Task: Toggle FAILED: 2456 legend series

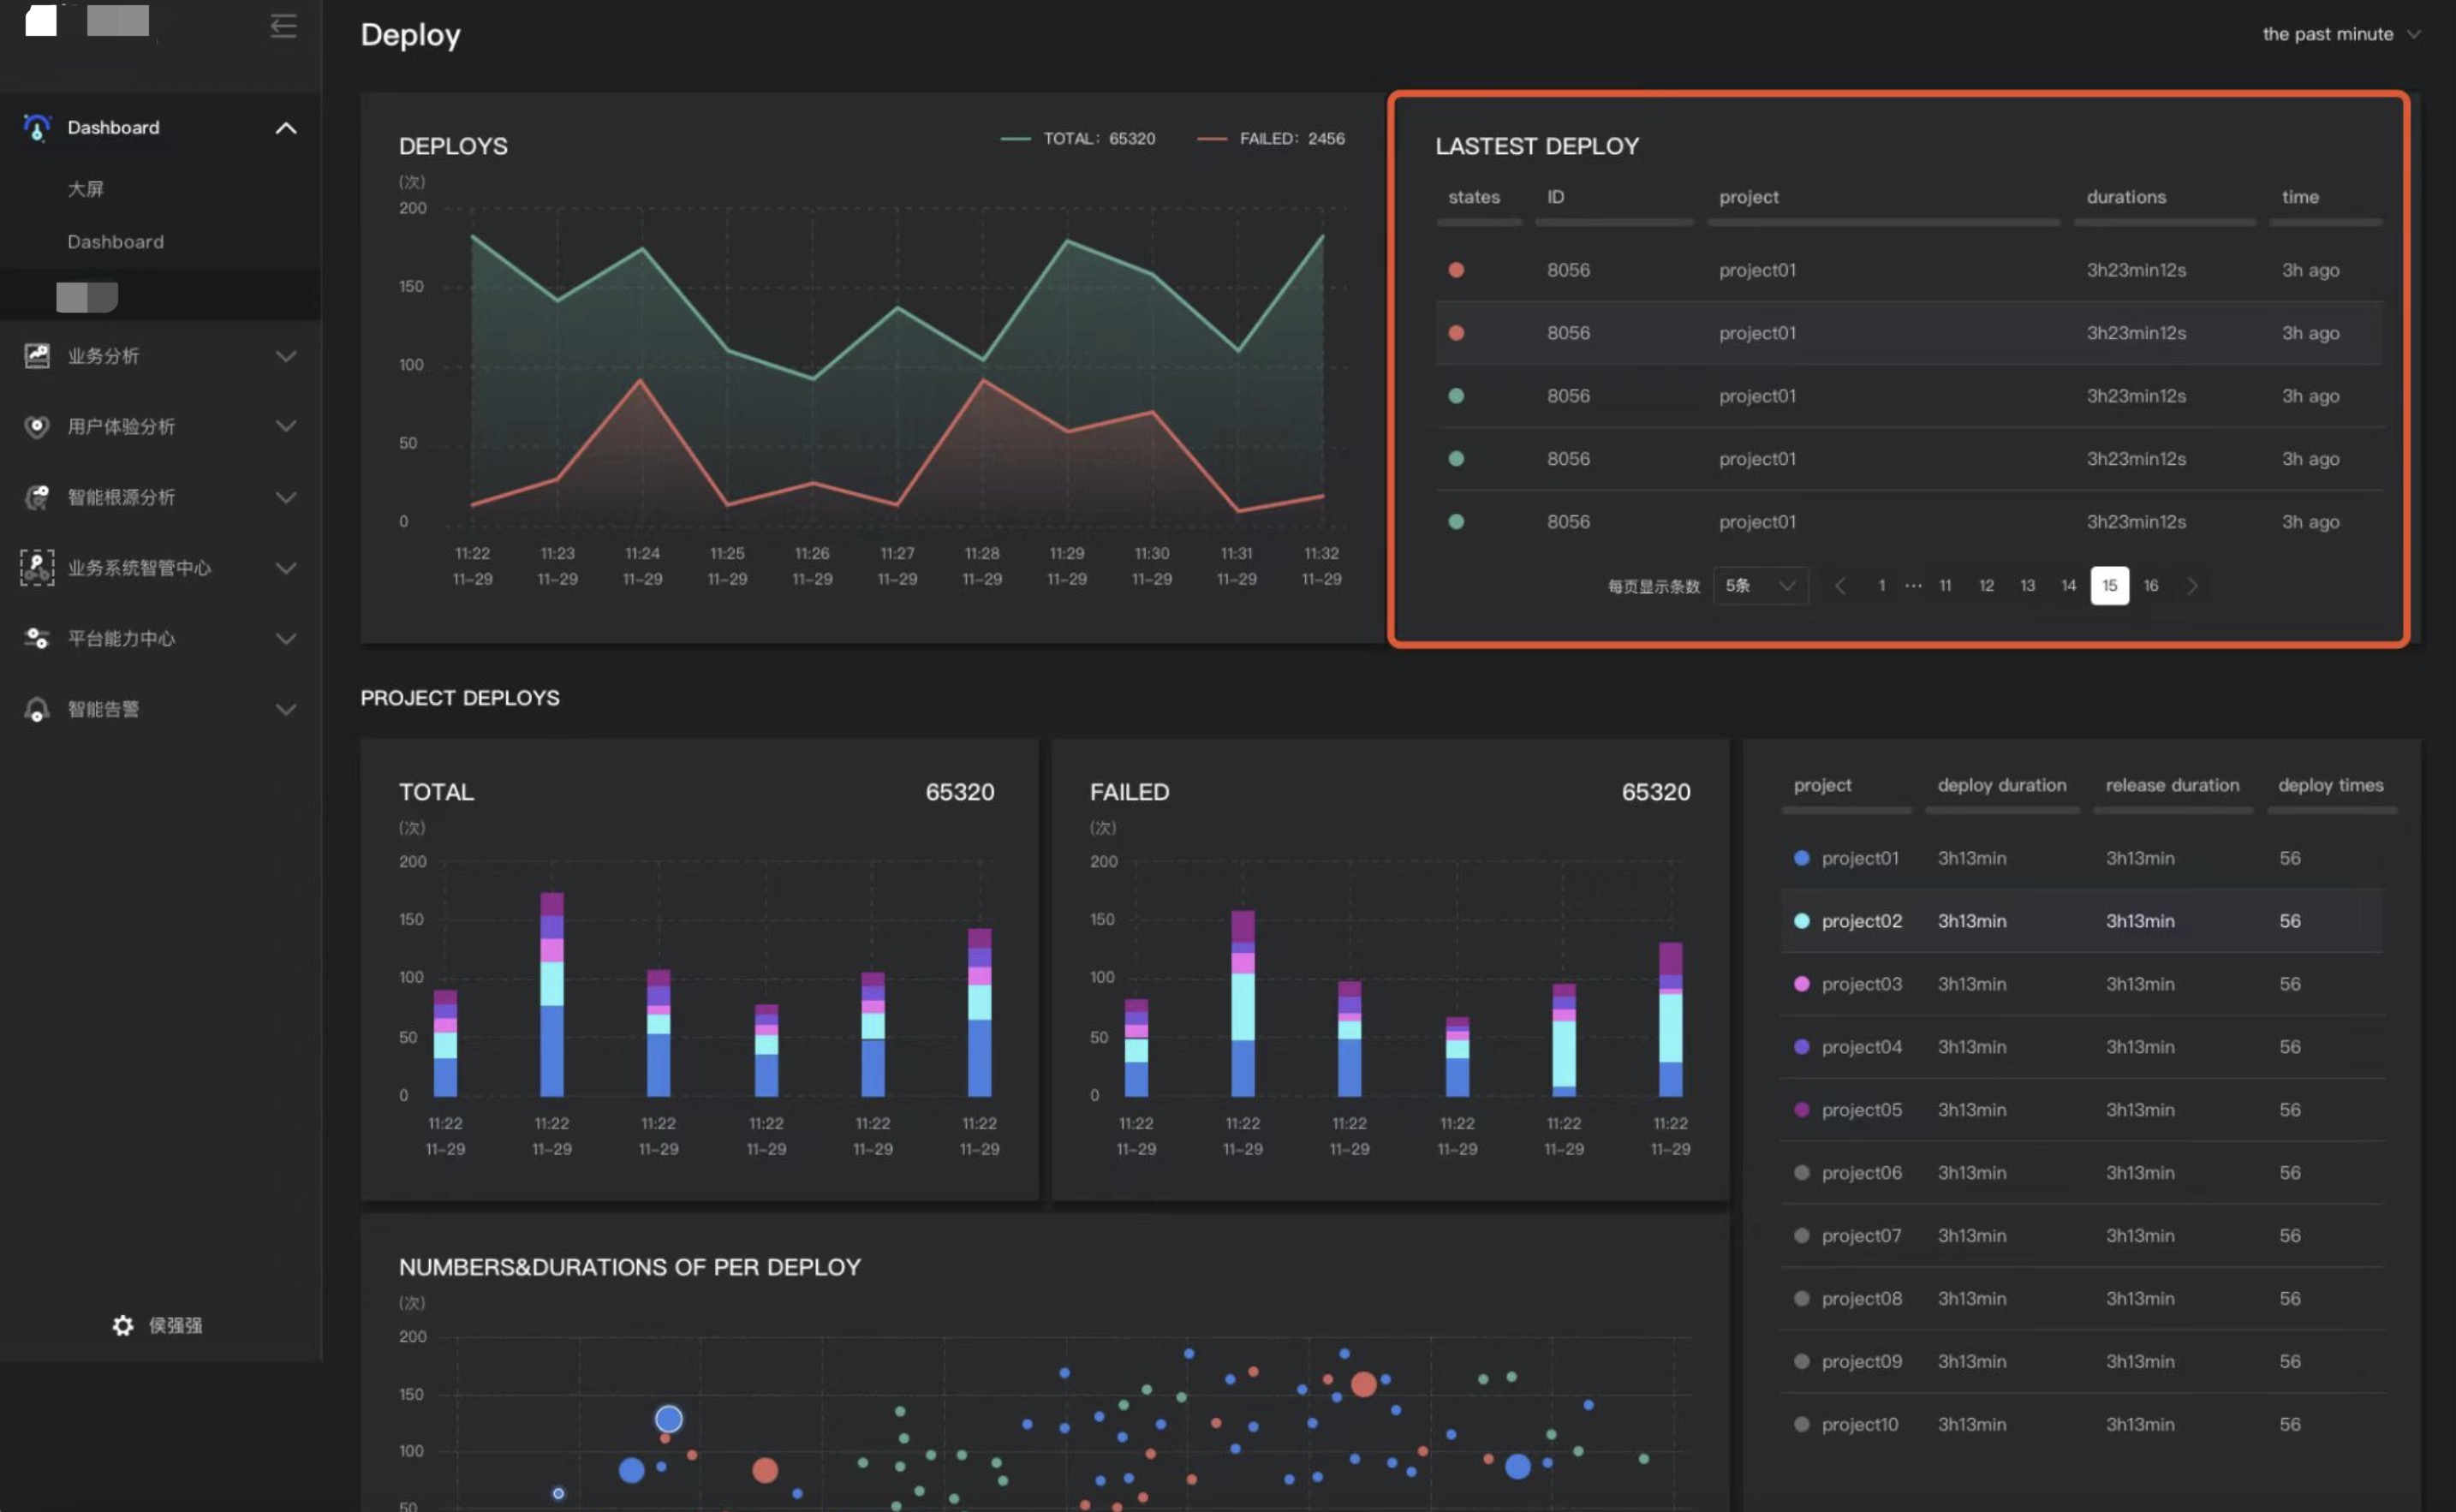Action: (1270, 138)
